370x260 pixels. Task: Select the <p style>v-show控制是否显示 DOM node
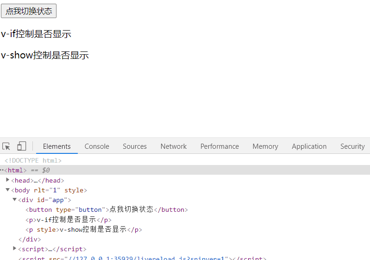(x=84, y=229)
